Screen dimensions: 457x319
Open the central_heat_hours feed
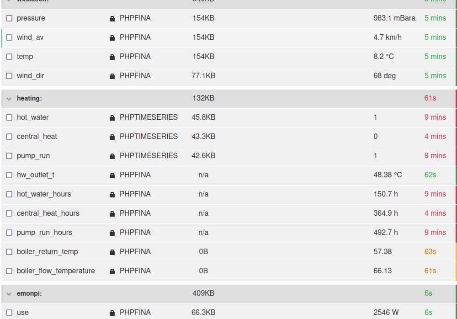pyautogui.click(x=48, y=213)
